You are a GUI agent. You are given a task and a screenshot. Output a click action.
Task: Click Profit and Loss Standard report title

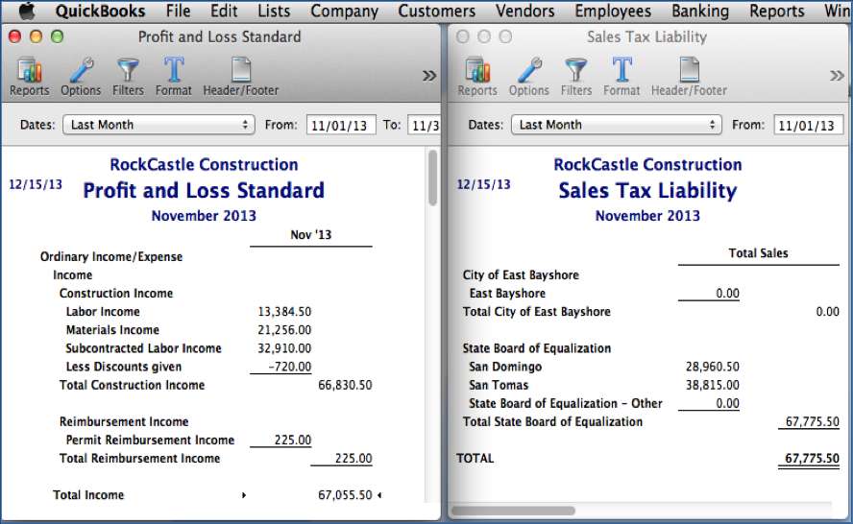[204, 191]
